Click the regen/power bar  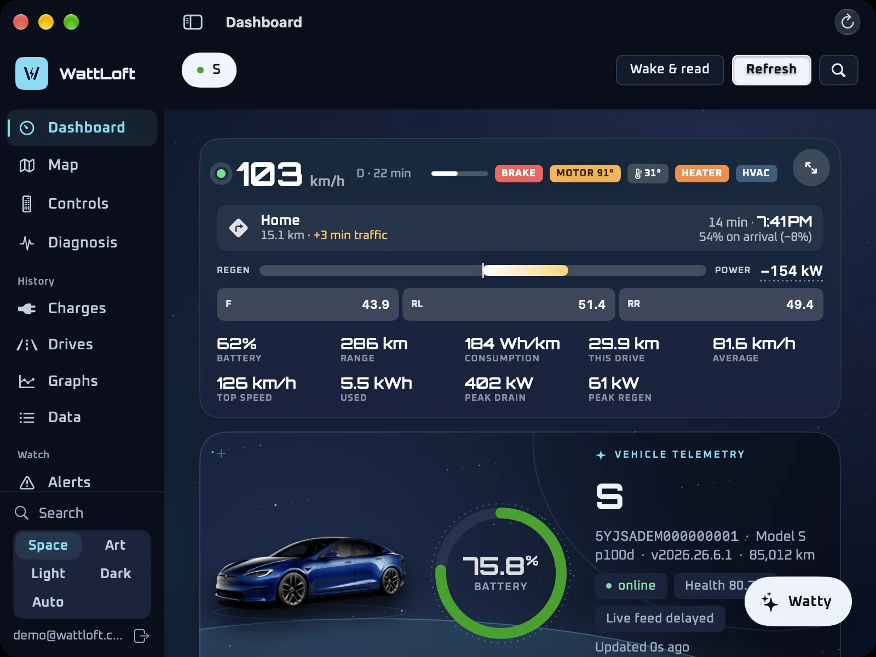(x=482, y=270)
